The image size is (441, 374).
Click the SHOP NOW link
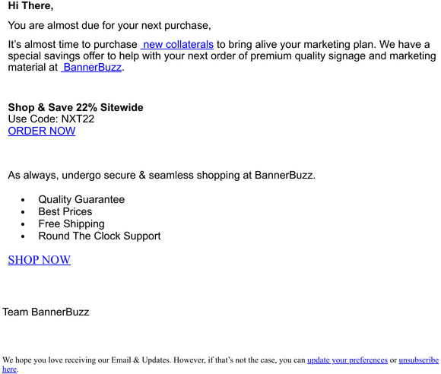[39, 260]
